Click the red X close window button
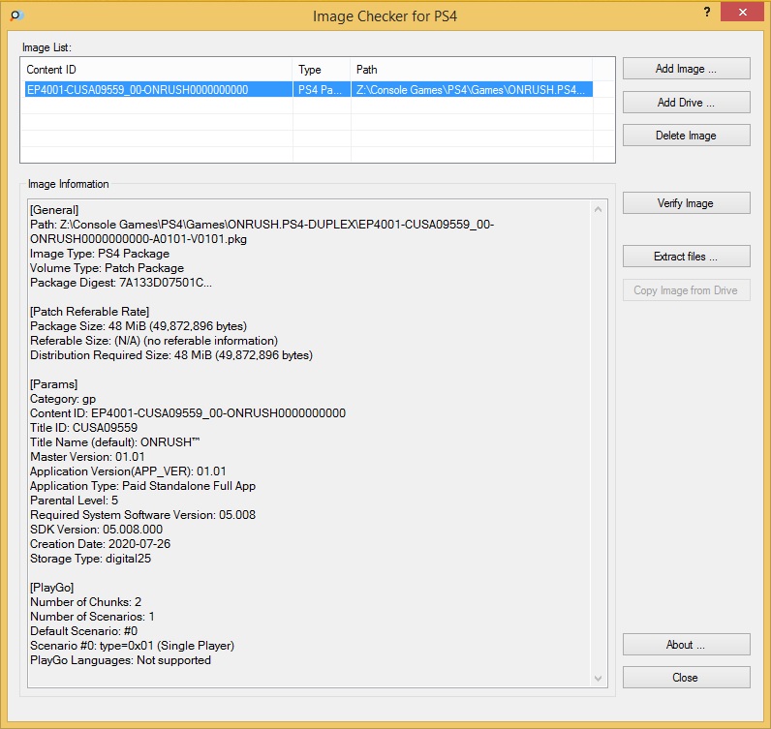The image size is (771, 729). [x=742, y=12]
